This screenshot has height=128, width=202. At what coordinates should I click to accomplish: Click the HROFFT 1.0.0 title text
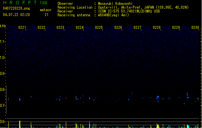[x=25, y=3]
